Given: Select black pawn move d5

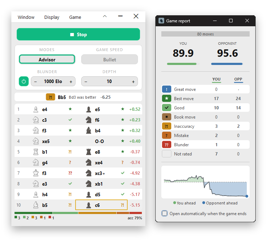Looking at the screenshot, I should 98,195.
